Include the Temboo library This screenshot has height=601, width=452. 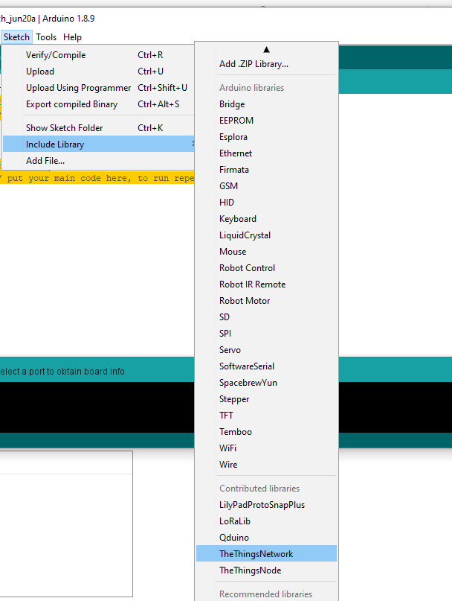click(x=266, y=432)
